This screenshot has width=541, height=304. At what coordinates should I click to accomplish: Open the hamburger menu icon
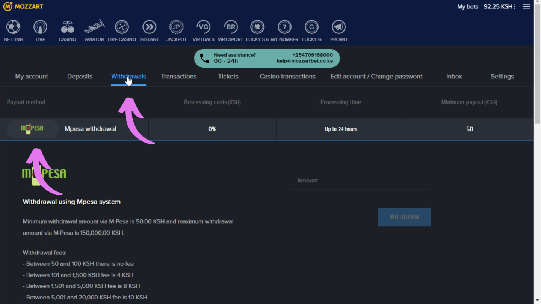pos(526,6)
